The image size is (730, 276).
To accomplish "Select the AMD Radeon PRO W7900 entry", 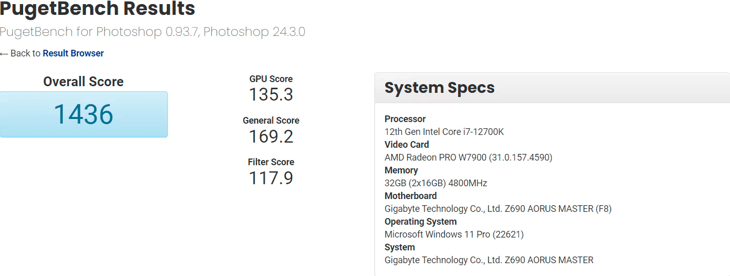I will (468, 157).
